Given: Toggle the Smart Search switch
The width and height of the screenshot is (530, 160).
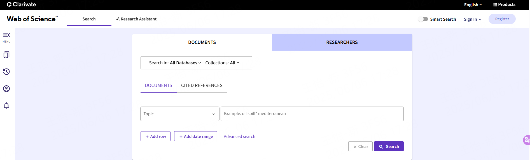Looking at the screenshot, I should [x=423, y=19].
